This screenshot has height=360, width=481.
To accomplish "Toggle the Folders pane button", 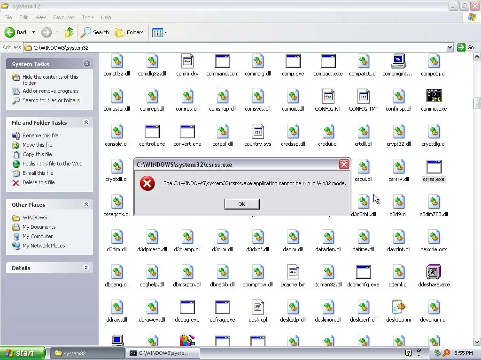I will click(129, 32).
